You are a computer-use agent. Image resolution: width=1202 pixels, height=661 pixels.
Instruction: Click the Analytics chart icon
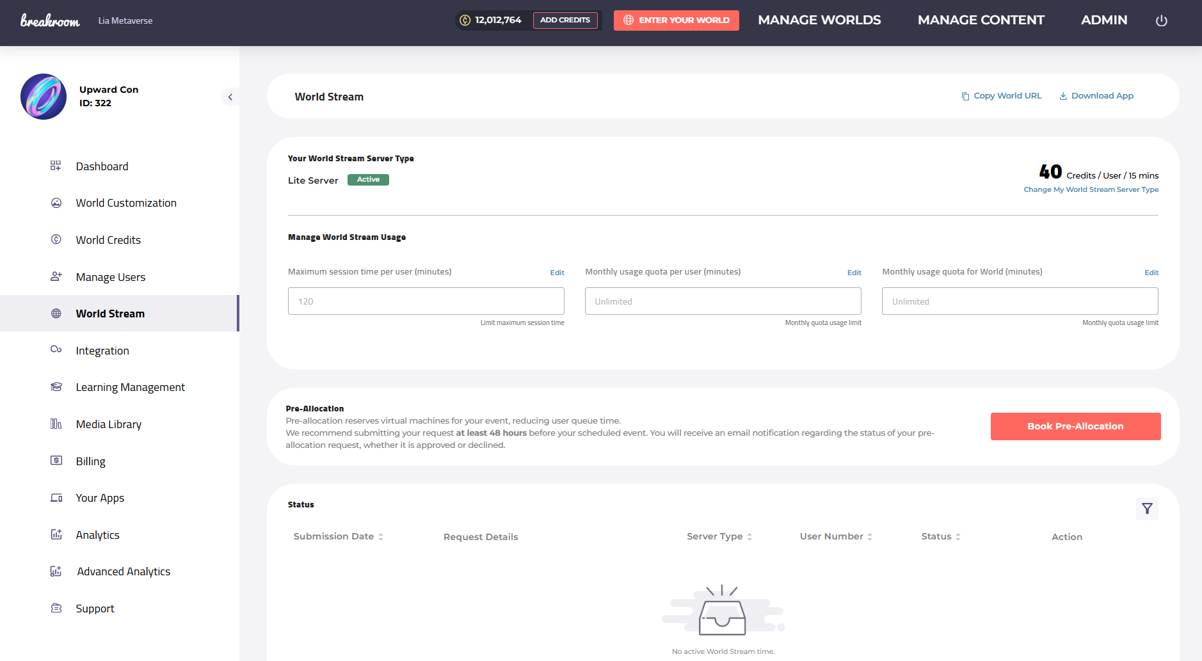(56, 534)
